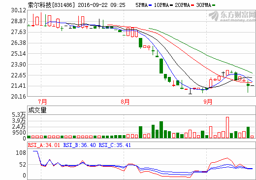Viewport: 256px width, 180px height.
Task: Click the blue 5PMA legend swatch
Action: 150,5
